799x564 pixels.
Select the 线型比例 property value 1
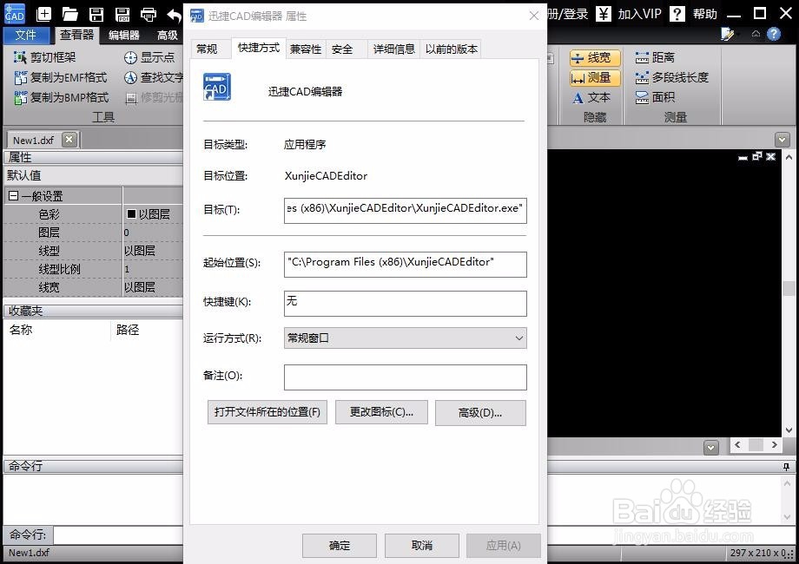tap(153, 269)
